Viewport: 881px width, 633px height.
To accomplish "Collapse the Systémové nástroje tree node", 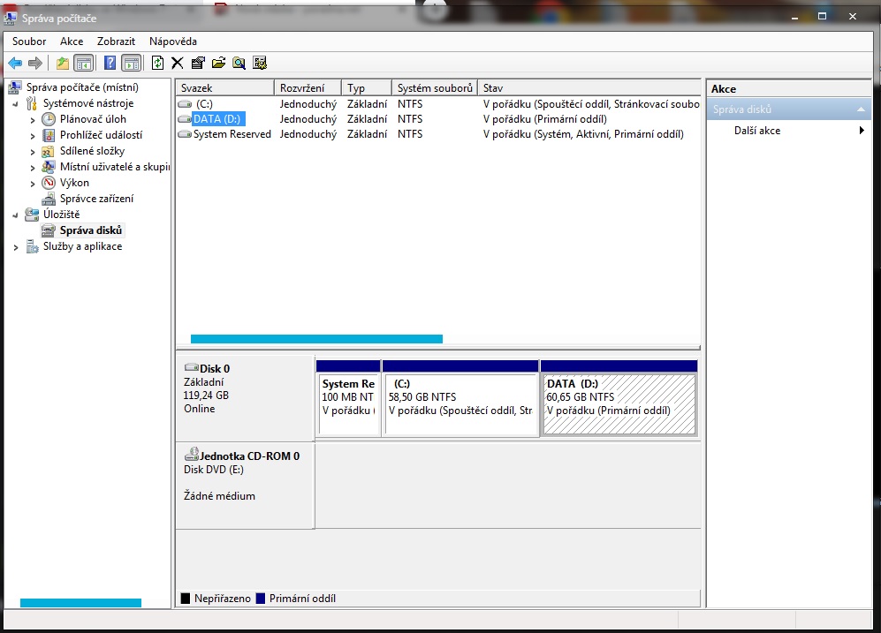I will coord(15,104).
